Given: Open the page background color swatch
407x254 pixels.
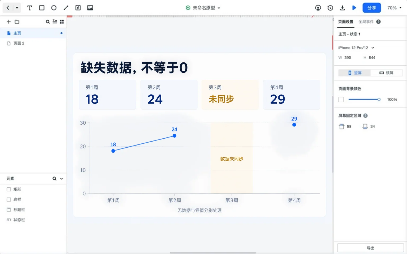Looking at the screenshot, I should coord(341,99).
